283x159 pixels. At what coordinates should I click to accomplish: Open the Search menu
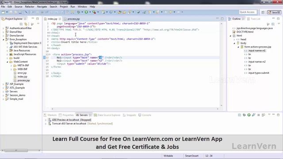53,7
